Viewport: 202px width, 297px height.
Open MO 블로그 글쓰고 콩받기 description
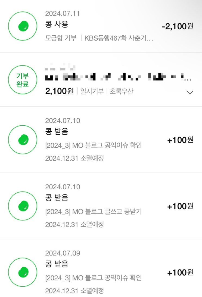tap(93, 212)
